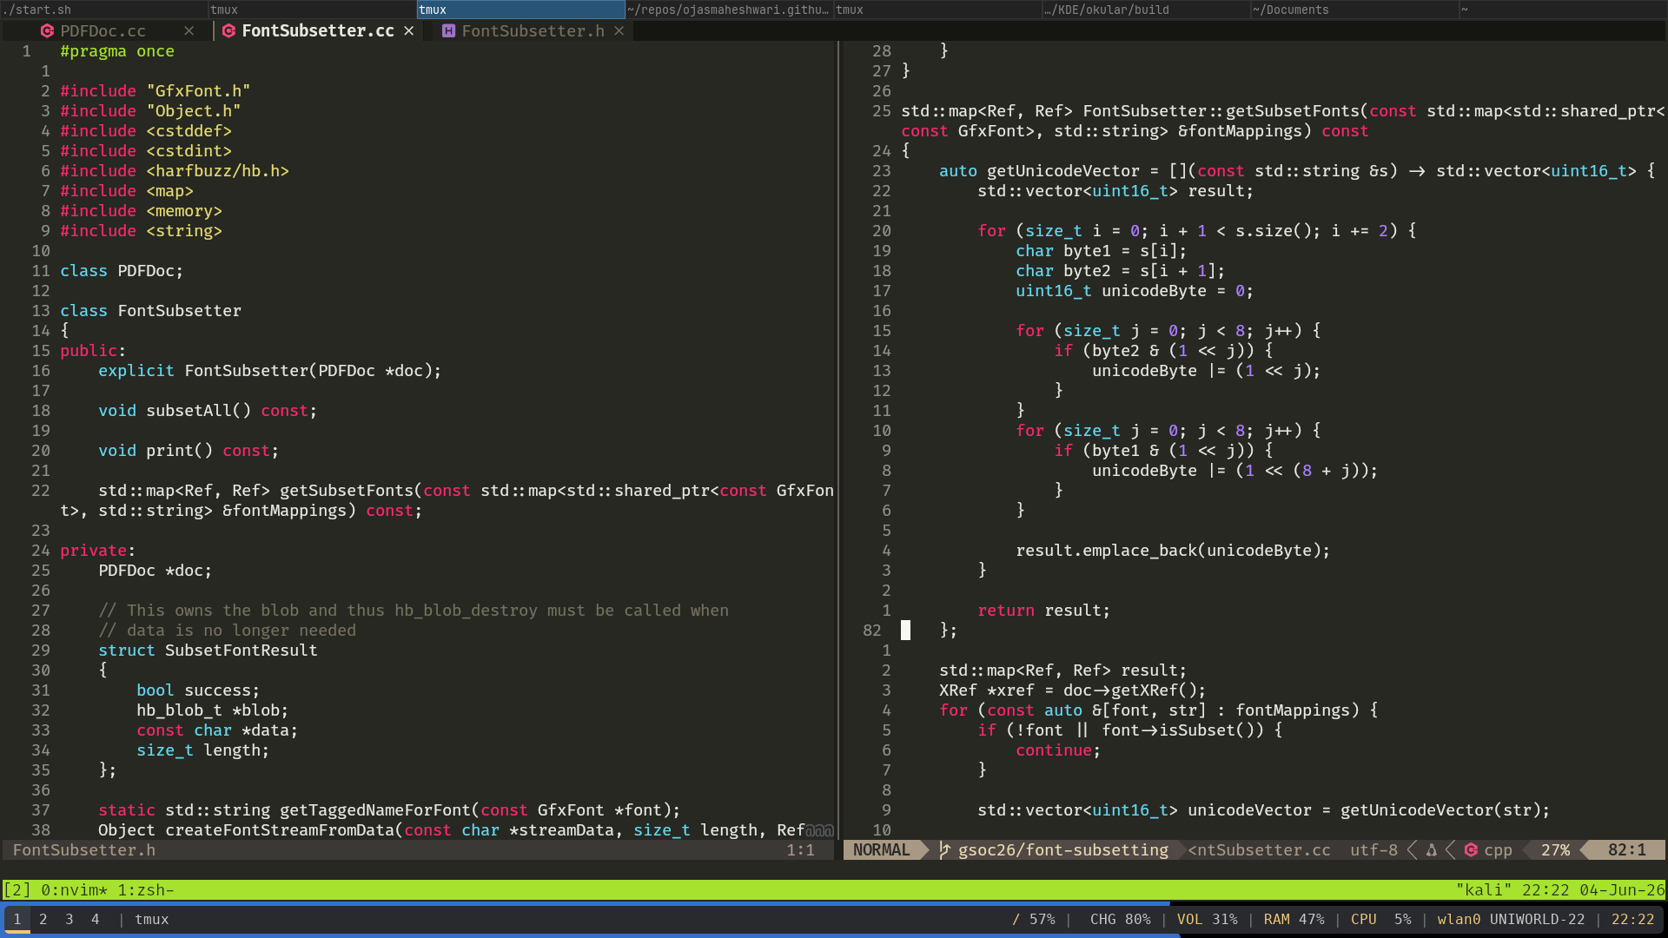Click the utf-8 encoding indicator
Screen dimensions: 1668x938
(1373, 850)
